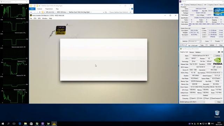Click the Lookup button in GPU-Z
The width and height of the screenshot is (224, 126).
[218, 56]
